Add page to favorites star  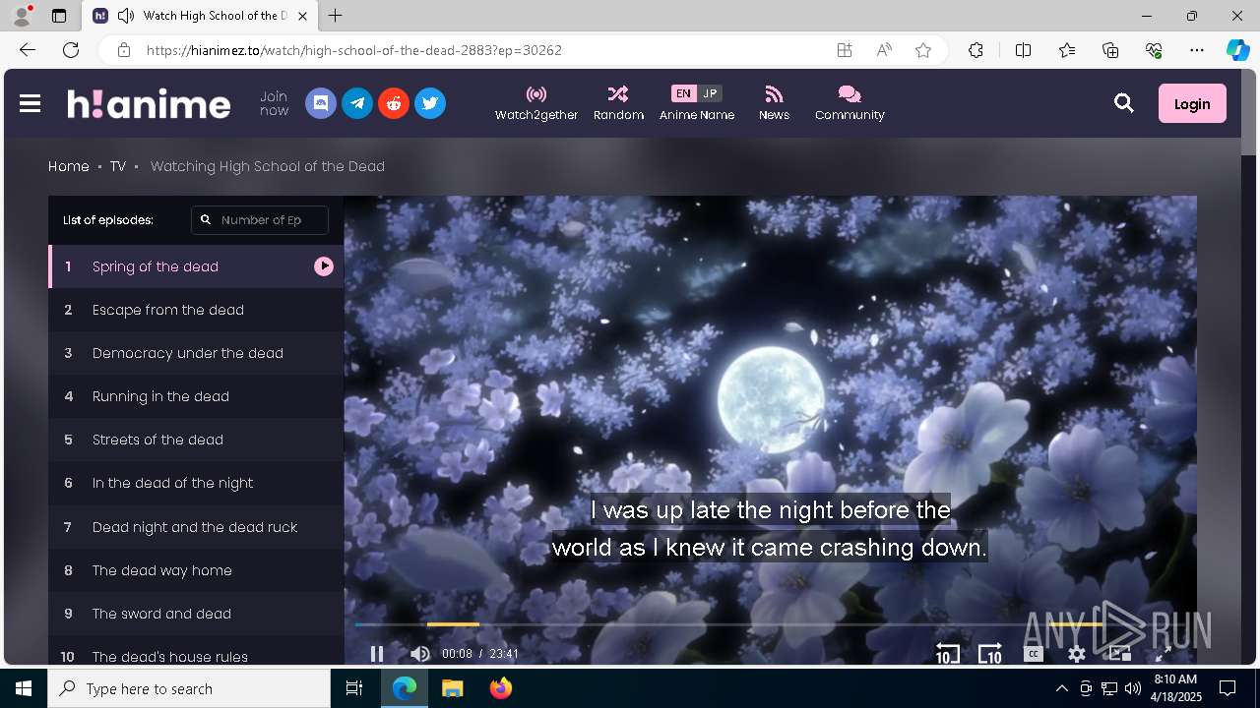(x=923, y=50)
